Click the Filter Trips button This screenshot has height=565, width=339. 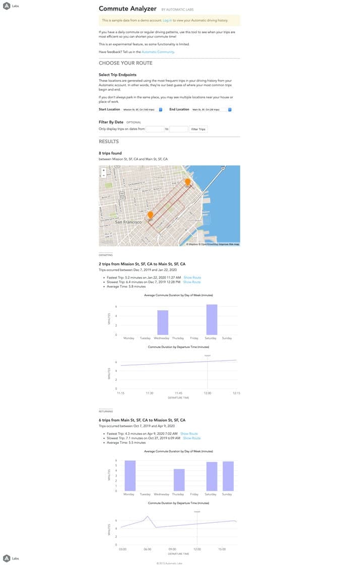click(198, 129)
